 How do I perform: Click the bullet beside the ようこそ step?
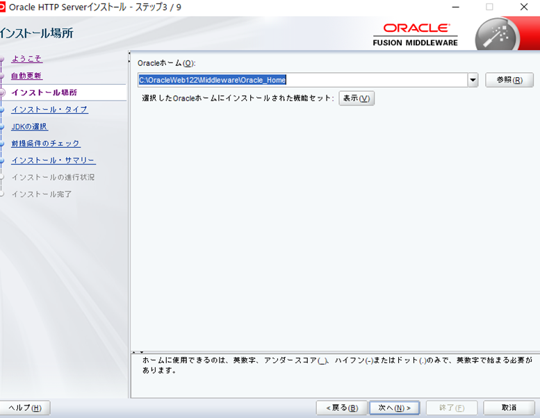pos(2,59)
